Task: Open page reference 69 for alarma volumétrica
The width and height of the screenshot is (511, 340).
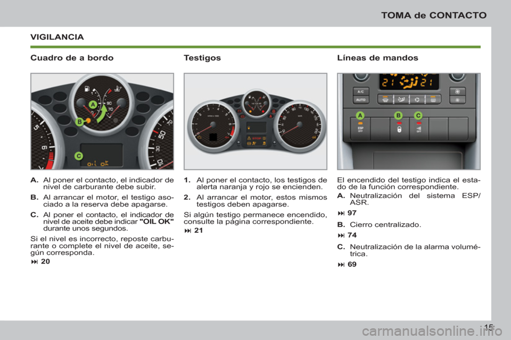Action: point(348,265)
